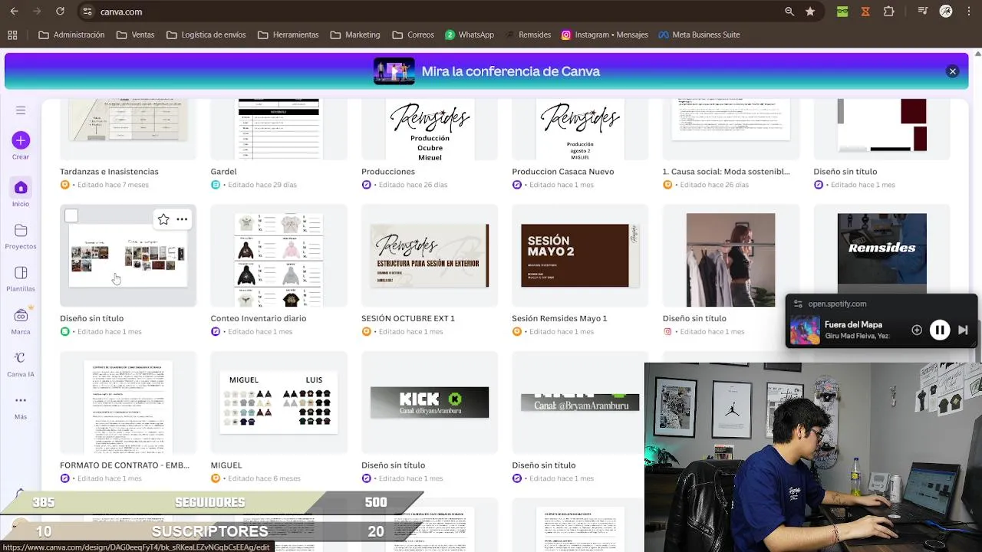
Task: Open Plantillas in the sidebar
Action: pos(21,279)
